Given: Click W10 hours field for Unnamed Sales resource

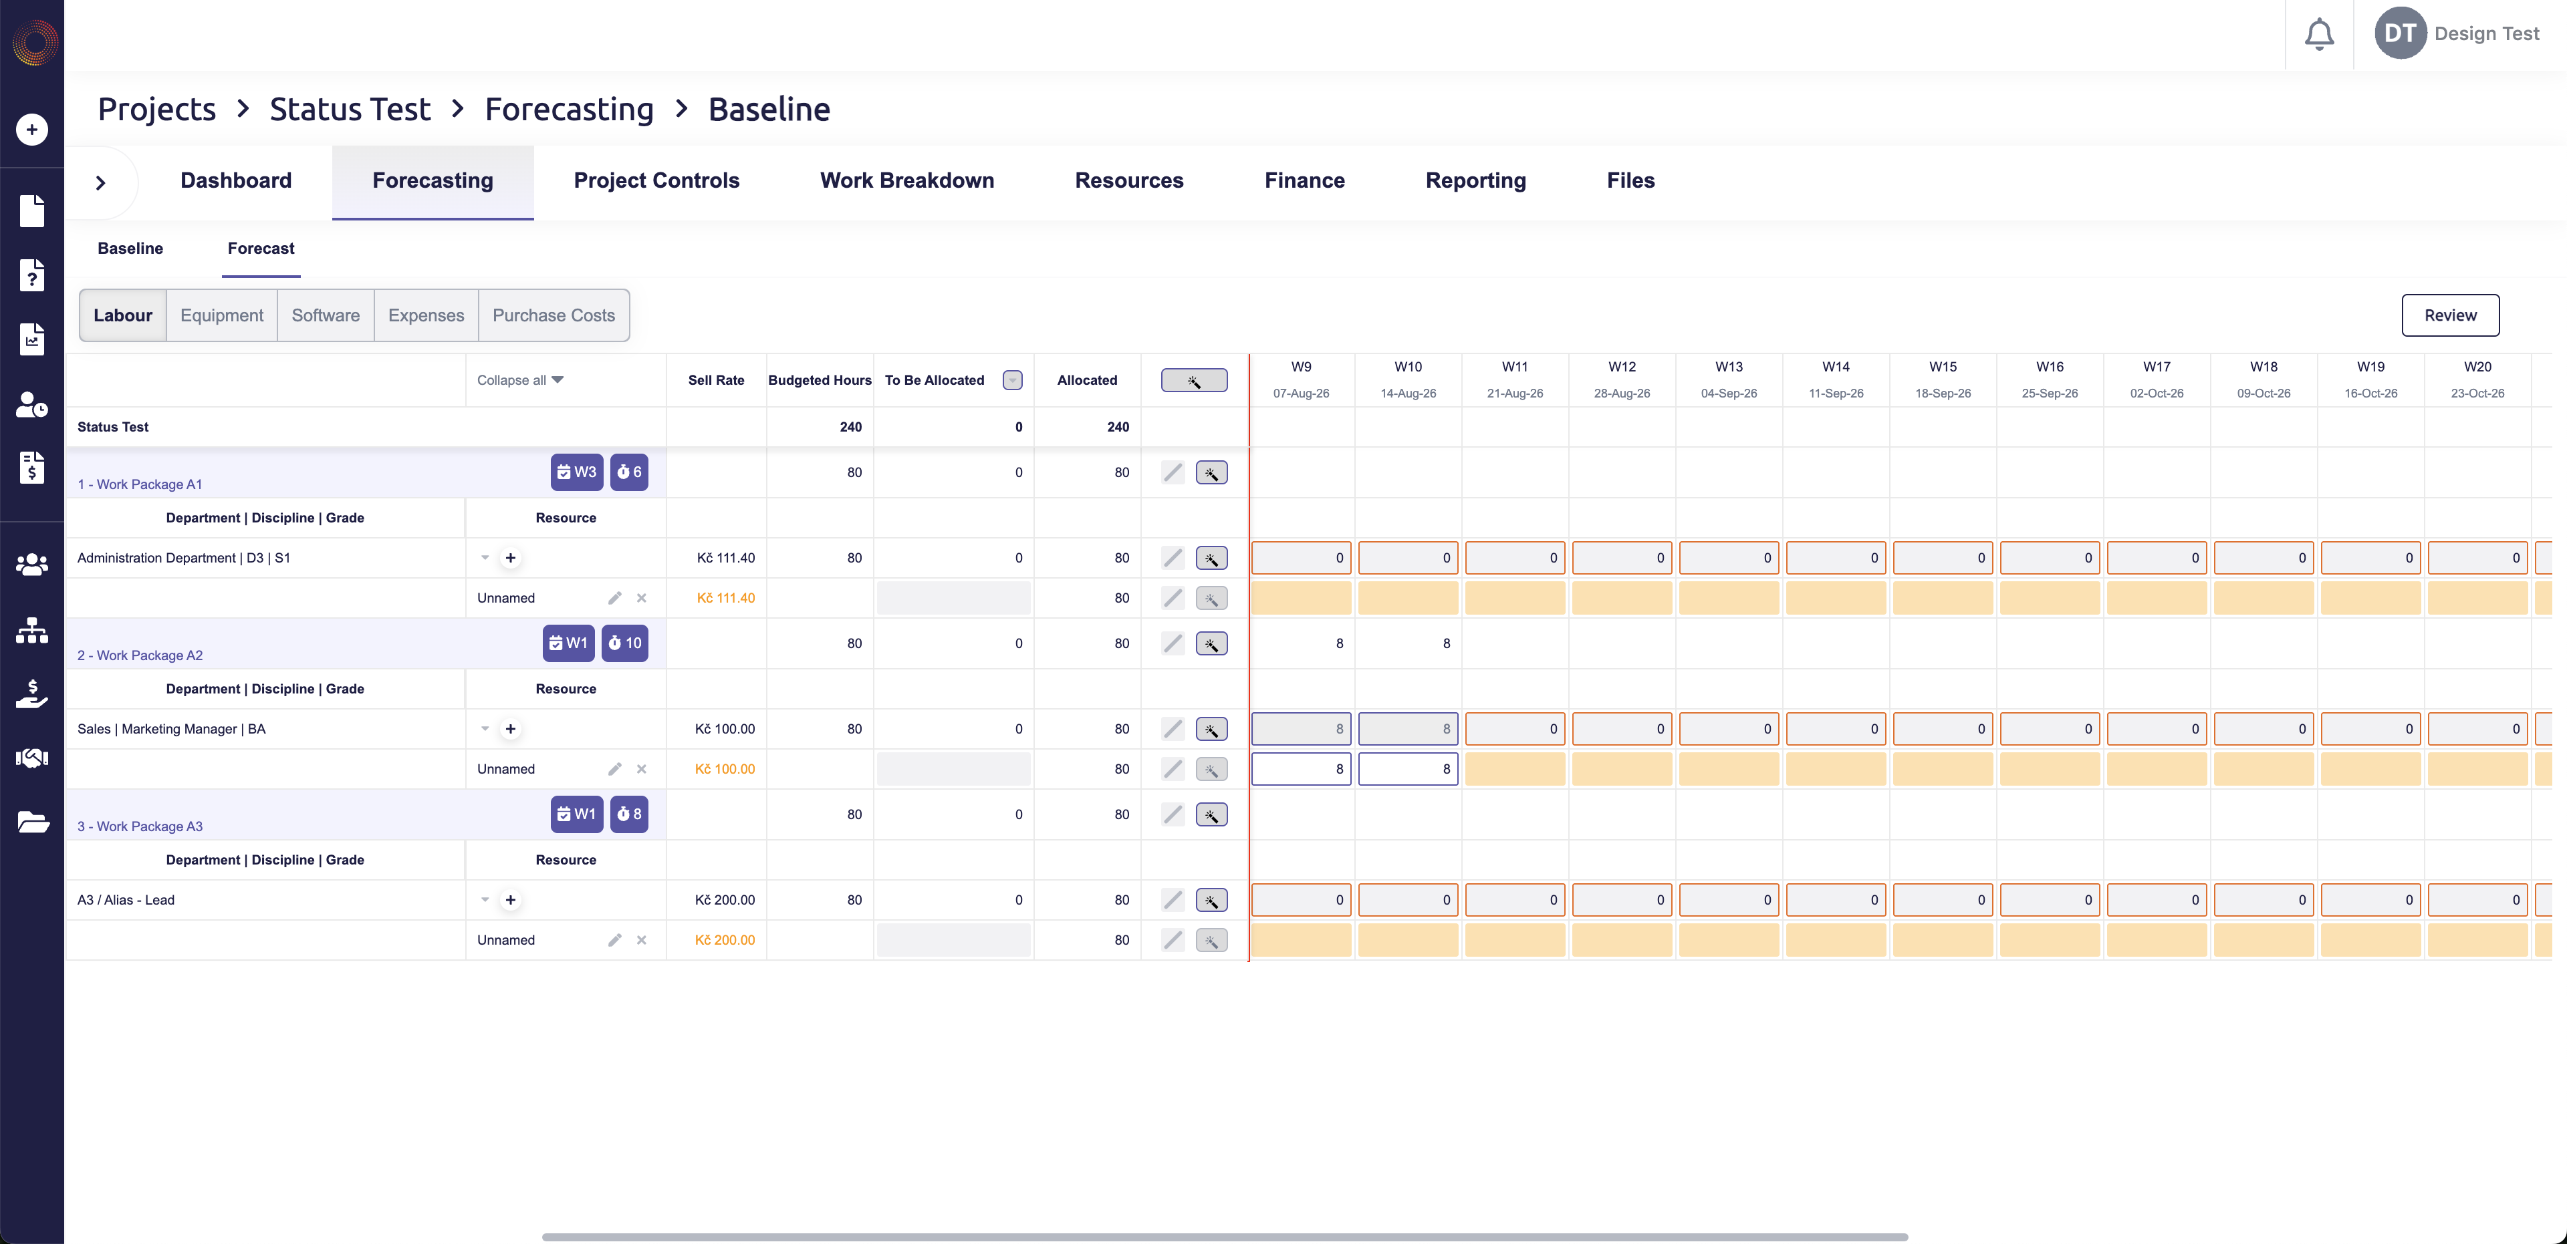Looking at the screenshot, I should 1408,769.
